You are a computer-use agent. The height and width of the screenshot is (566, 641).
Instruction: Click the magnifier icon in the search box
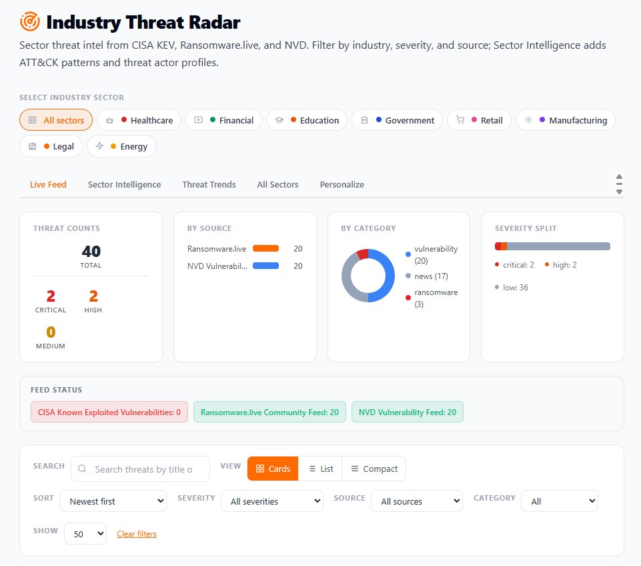point(81,470)
